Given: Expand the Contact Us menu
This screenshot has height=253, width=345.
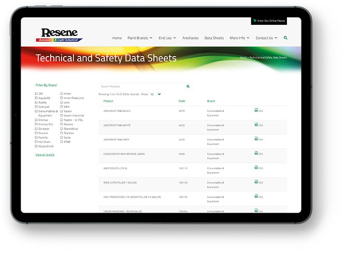Looking at the screenshot, I should (x=266, y=38).
